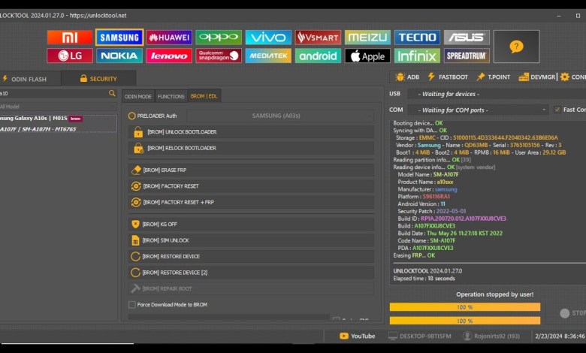Click the DESKTOP-9BTISFM computer name
Image resolution: width=586 pixels, height=353 pixels.
[x=420, y=336]
